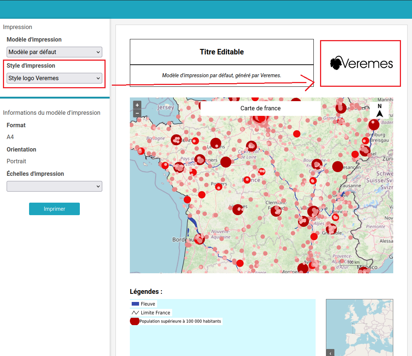Image resolution: width=412 pixels, height=356 pixels.
Task: Click the italic subtitle text under the title
Action: pyautogui.click(x=221, y=75)
